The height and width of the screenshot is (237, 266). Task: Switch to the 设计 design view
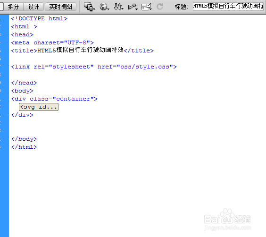[34, 7]
